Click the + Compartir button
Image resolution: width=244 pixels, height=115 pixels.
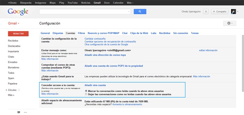pos(220,12)
